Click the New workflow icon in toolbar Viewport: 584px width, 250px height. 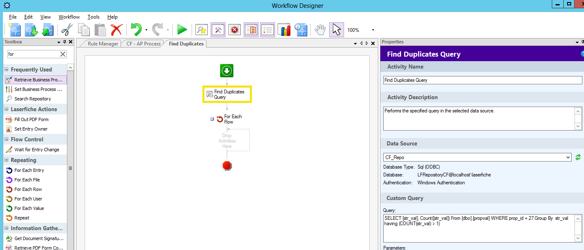click(x=15, y=30)
